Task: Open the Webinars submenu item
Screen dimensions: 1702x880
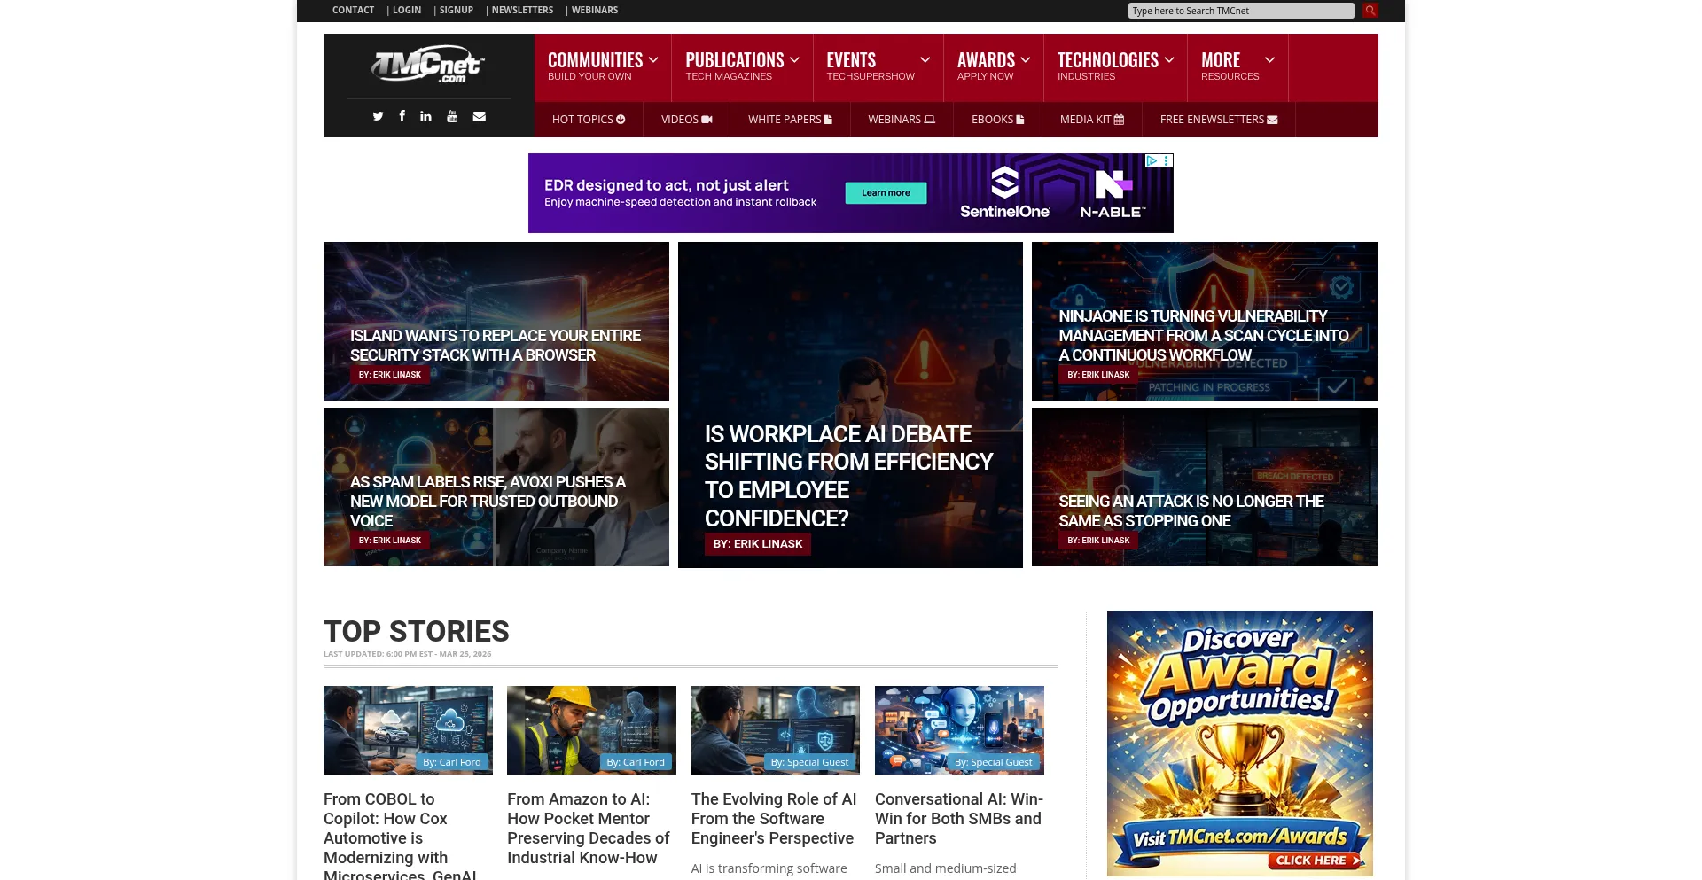Action: 902,120
